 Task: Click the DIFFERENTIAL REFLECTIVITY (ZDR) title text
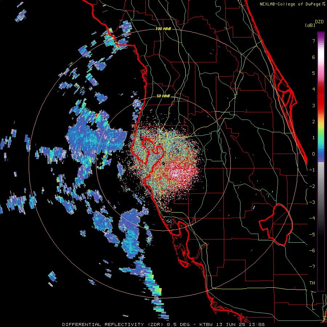113,324
